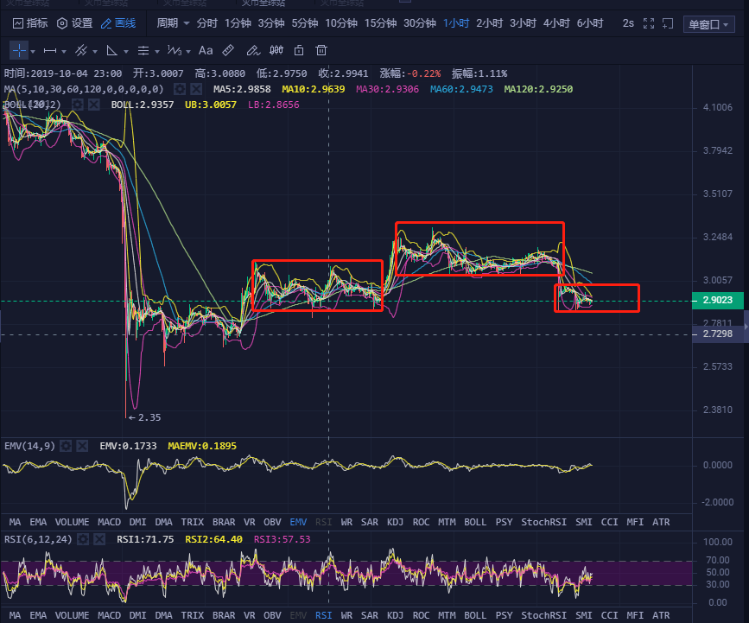Lock drawings with the padlock icon
Viewport: 749px width, 623px height.
tap(299, 50)
